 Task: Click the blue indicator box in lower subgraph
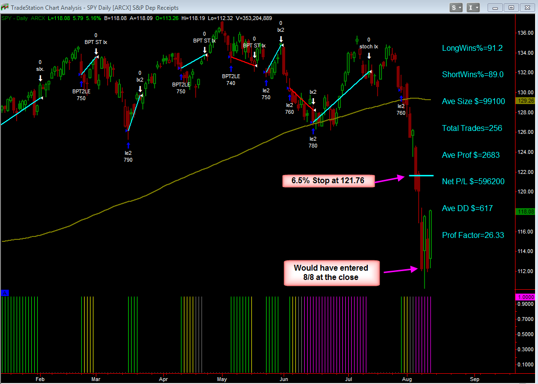4,293
